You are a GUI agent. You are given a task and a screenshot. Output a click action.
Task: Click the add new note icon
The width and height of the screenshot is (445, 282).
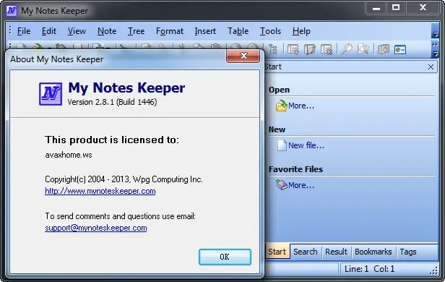click(293, 49)
